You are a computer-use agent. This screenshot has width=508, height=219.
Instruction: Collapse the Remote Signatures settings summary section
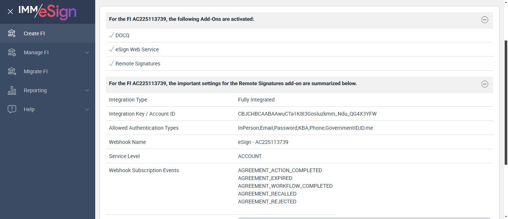click(485, 84)
